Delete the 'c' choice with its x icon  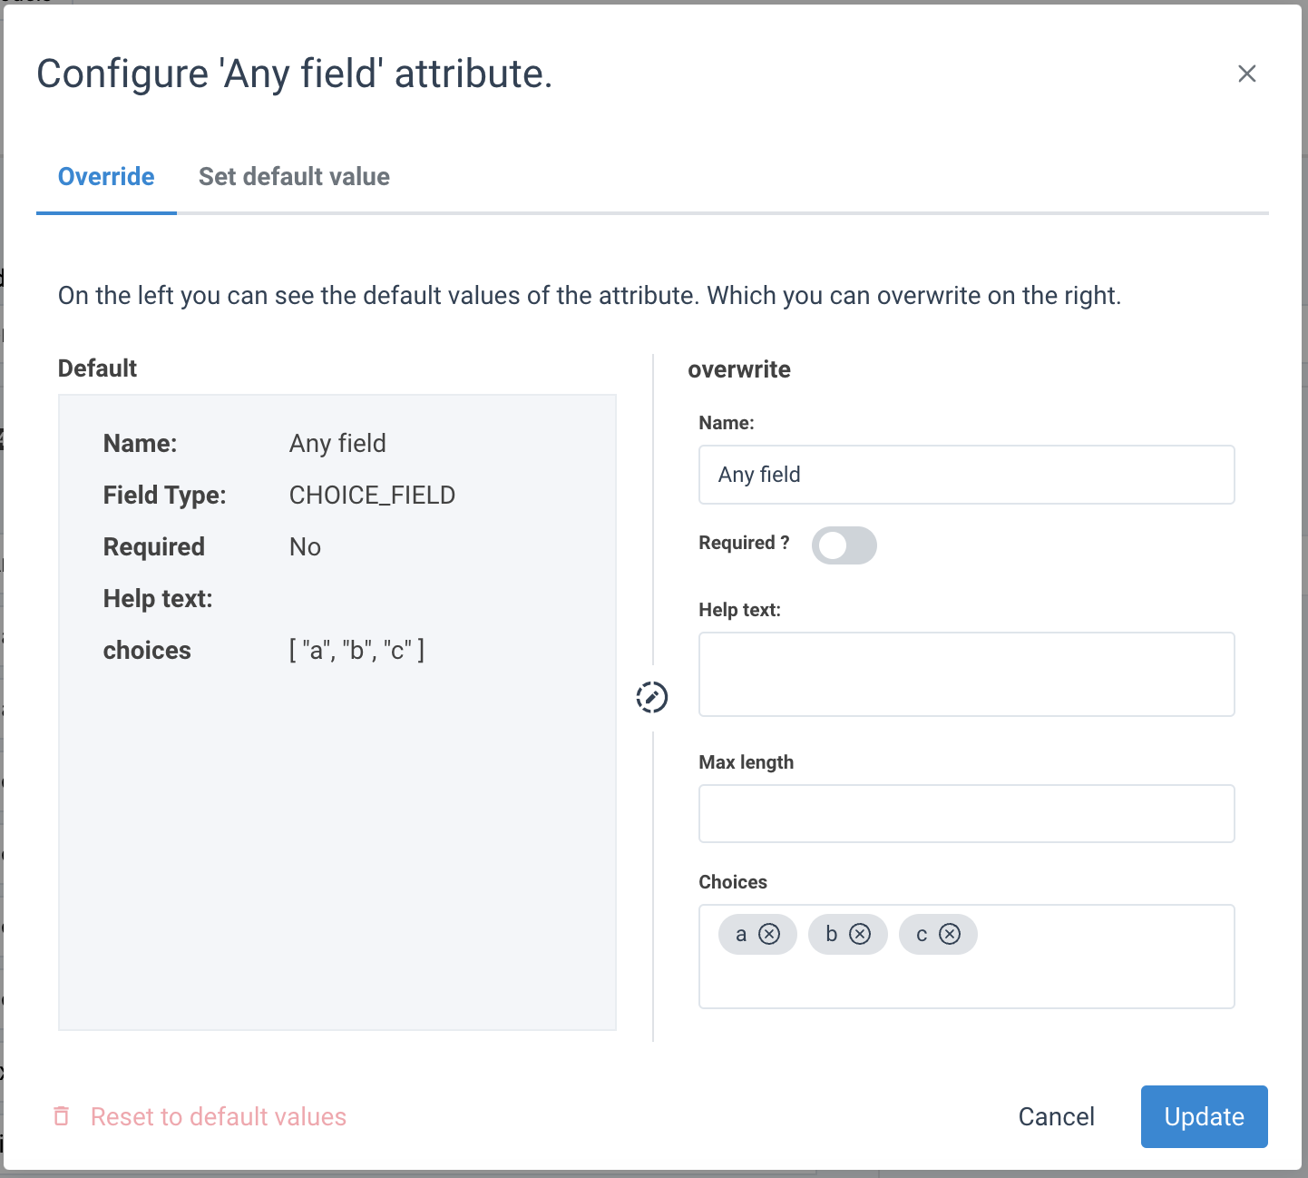(950, 934)
